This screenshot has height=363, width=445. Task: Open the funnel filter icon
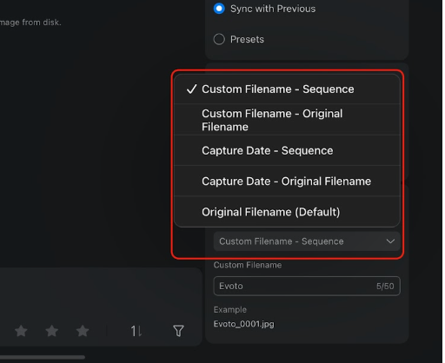click(178, 331)
